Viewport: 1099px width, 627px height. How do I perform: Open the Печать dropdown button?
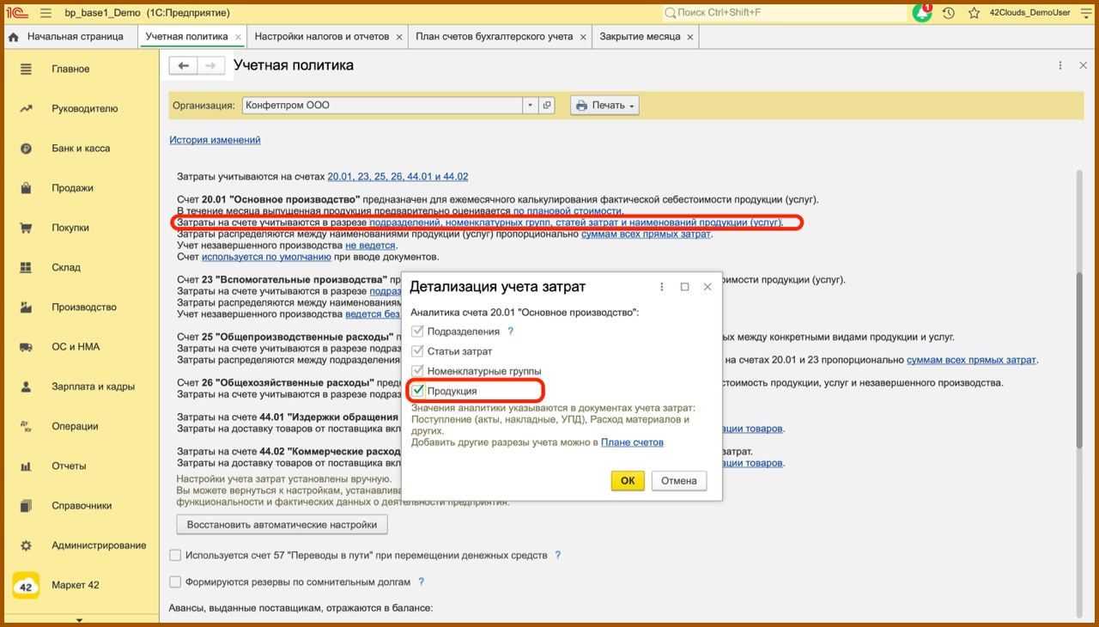(x=605, y=106)
